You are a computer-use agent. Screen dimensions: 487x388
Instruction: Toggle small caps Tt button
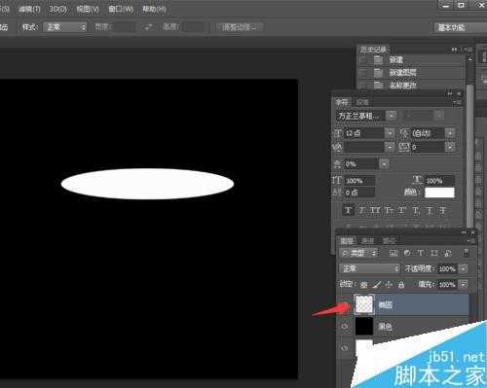point(389,211)
